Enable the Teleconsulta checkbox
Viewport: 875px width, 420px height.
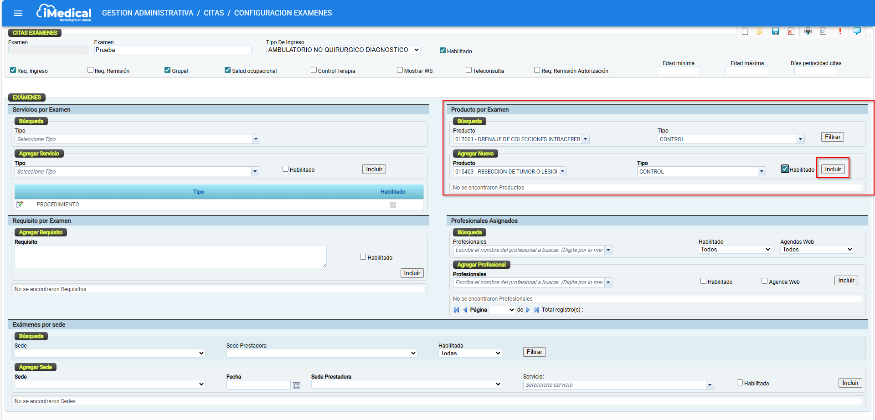pyautogui.click(x=468, y=70)
